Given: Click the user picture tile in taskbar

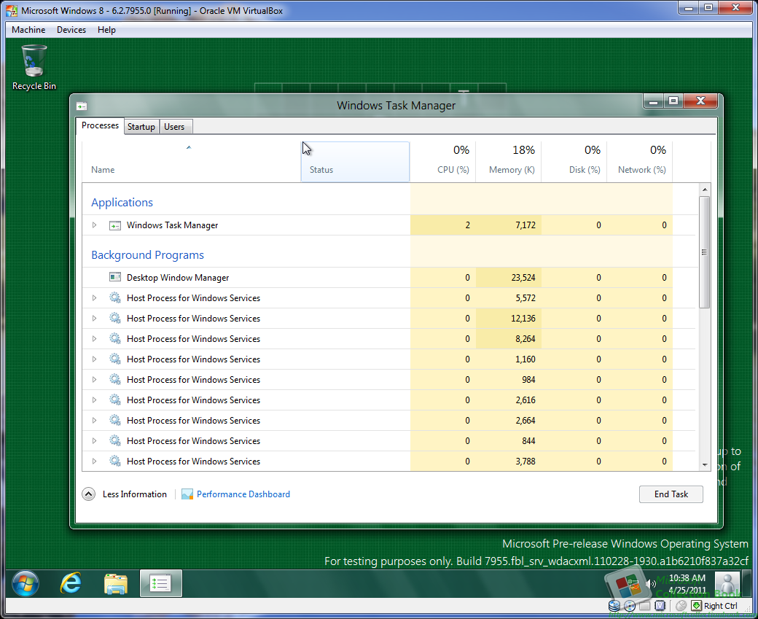Looking at the screenshot, I should click(727, 583).
